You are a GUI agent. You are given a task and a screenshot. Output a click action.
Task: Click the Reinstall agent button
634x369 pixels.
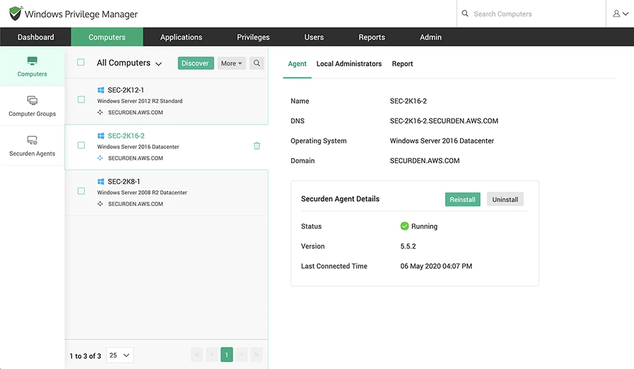(463, 199)
